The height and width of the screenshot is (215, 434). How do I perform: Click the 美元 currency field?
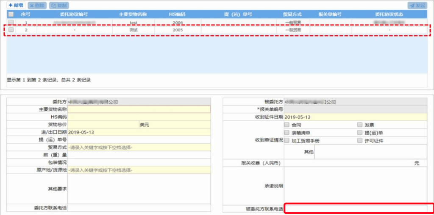[x=175, y=125]
